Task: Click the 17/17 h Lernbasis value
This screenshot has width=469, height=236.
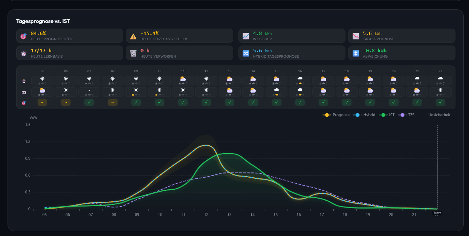Action: (41, 51)
